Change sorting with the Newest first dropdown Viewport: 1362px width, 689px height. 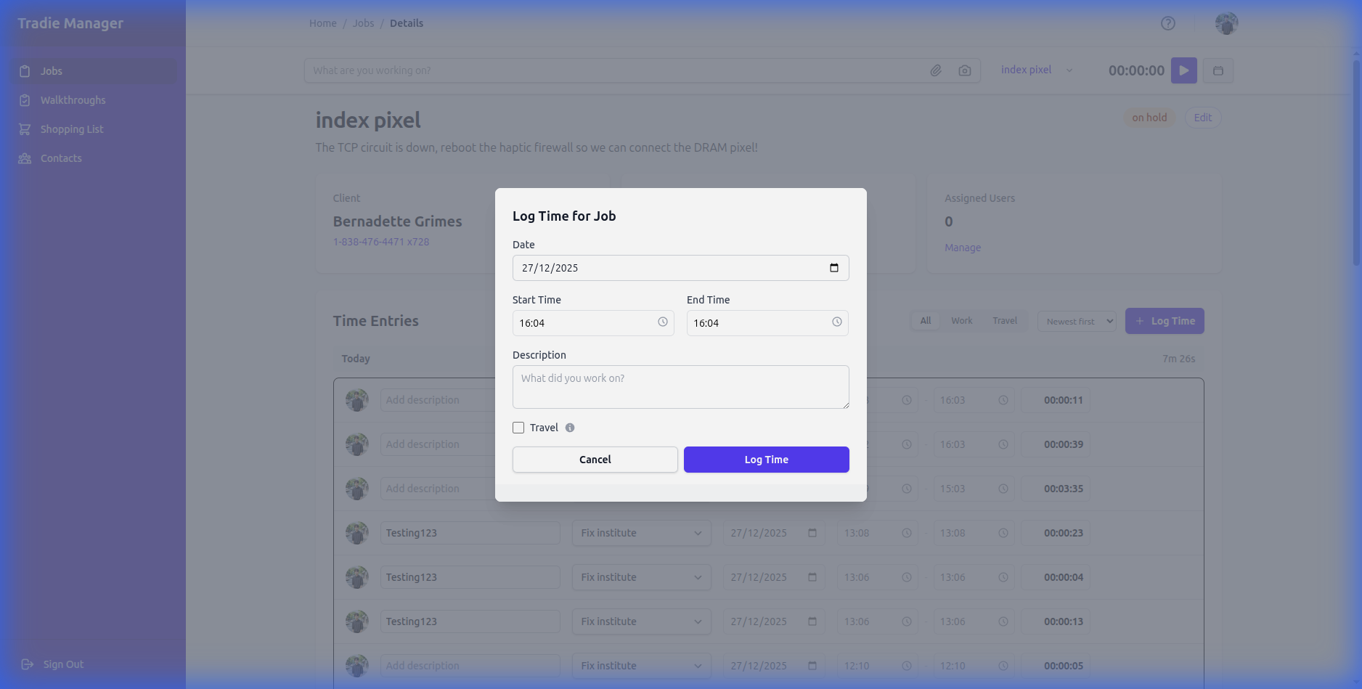[1077, 321]
